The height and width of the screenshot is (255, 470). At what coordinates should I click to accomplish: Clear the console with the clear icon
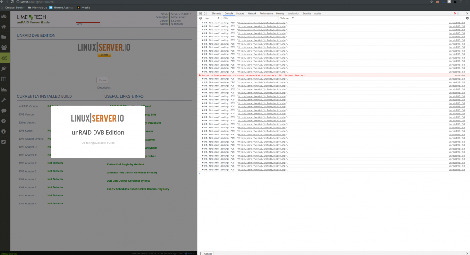pos(201,18)
